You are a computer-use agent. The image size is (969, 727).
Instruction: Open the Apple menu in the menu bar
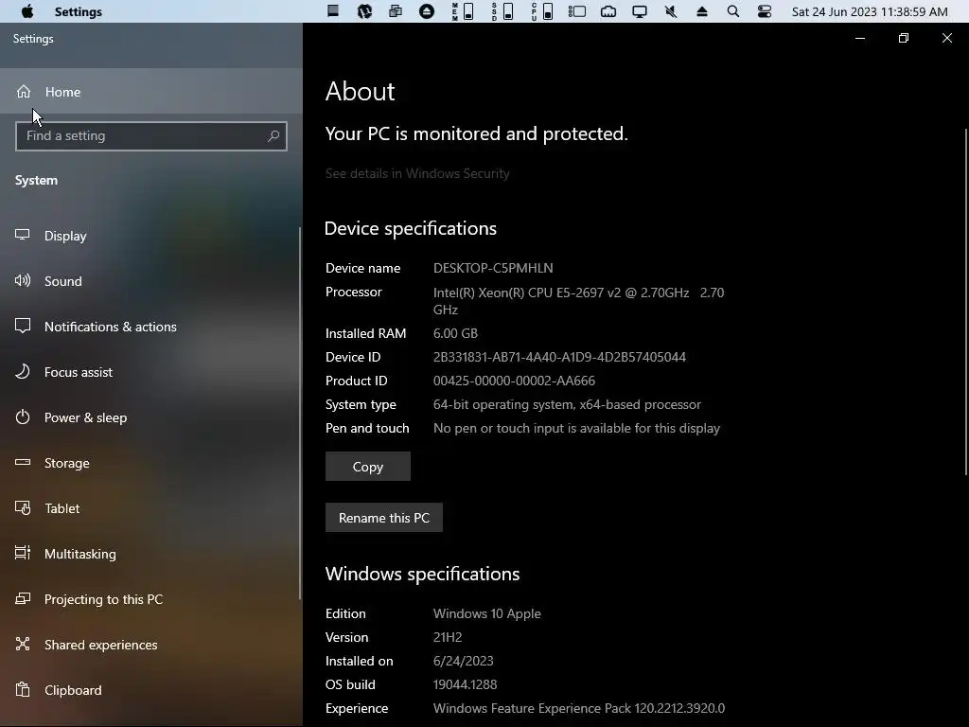[27, 11]
